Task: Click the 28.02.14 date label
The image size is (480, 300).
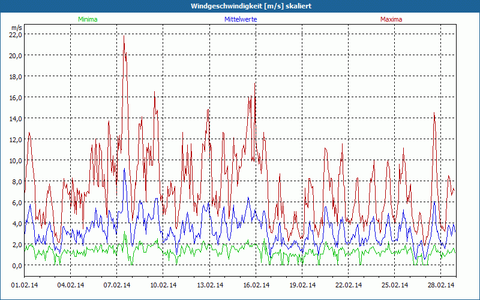Action: tap(441, 285)
